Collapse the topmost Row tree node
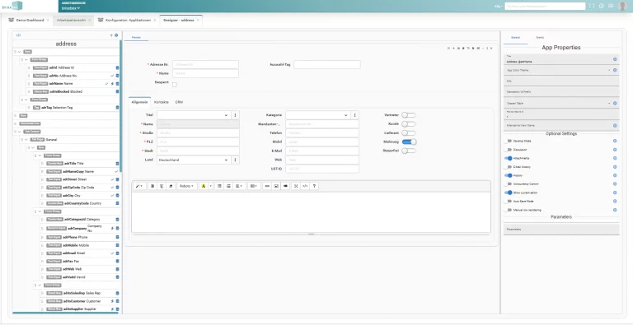This screenshot has height=325, width=633. coord(20,52)
